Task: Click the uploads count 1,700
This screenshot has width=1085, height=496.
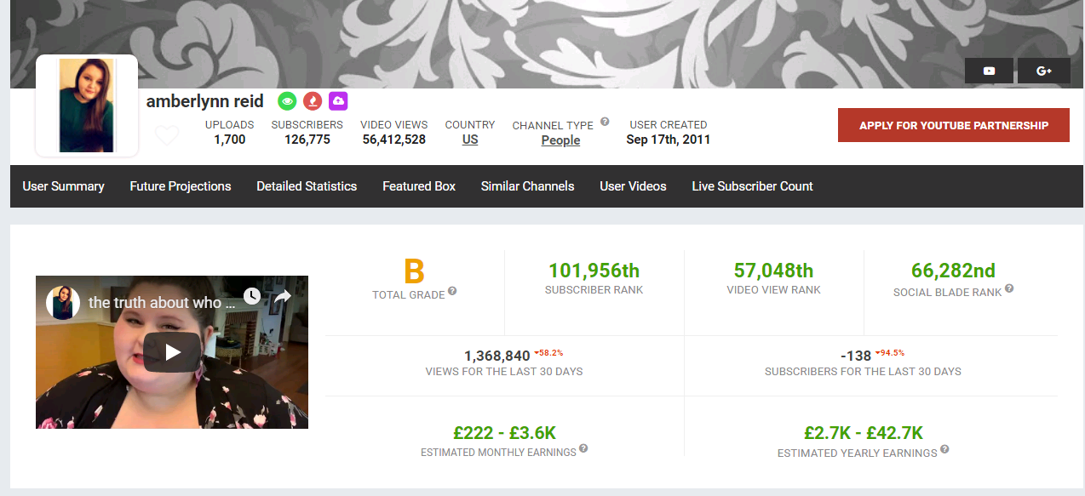Action: pyautogui.click(x=230, y=140)
